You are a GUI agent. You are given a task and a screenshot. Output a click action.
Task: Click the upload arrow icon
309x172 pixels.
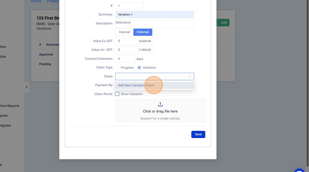click(160, 104)
